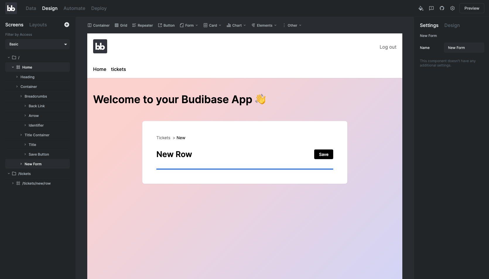Click the Preview button
The width and height of the screenshot is (489, 279).
pos(472,8)
